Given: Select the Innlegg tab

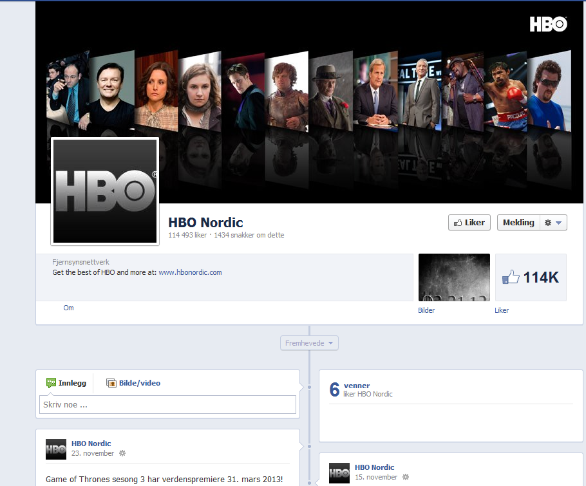Looking at the screenshot, I should point(66,383).
